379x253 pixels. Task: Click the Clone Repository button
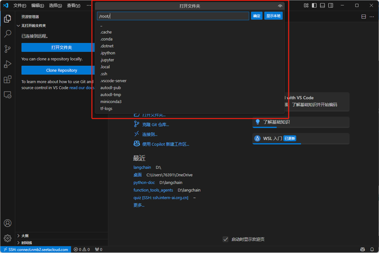click(x=58, y=70)
